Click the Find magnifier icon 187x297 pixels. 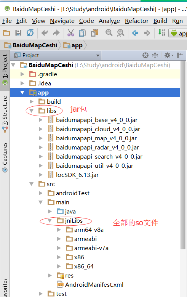(x=109, y=33)
